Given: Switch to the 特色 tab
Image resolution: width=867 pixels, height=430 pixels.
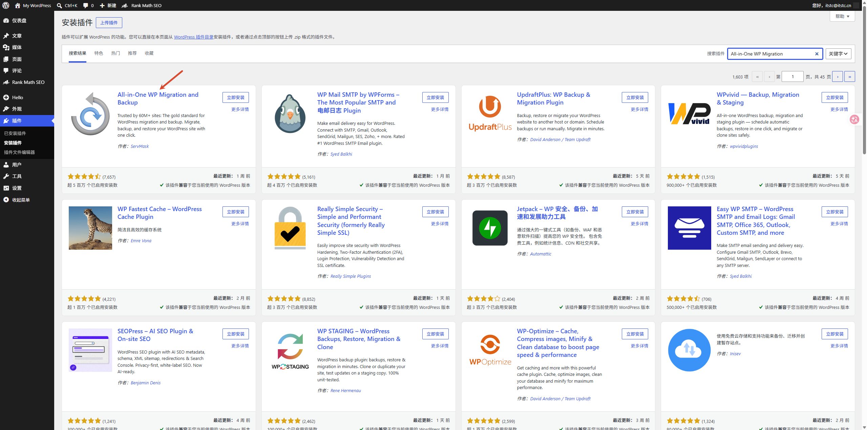Looking at the screenshot, I should (x=99, y=53).
